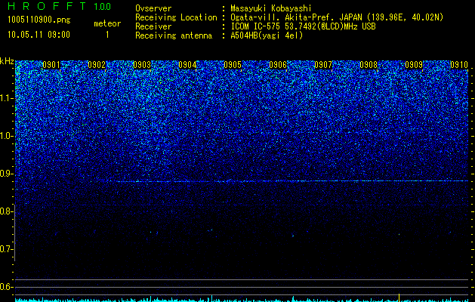Click the antenna value A504HB(yagi 4el)

[267, 35]
